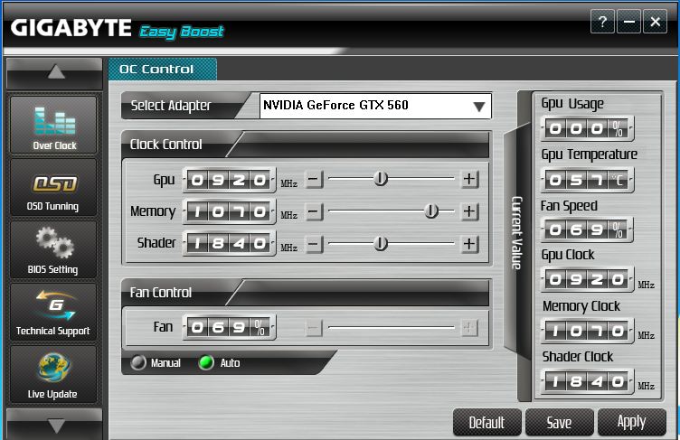Decrease Memory clock with minus button

(314, 211)
